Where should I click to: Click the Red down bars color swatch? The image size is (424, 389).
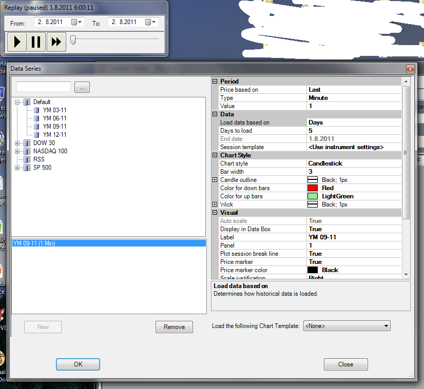313,188
